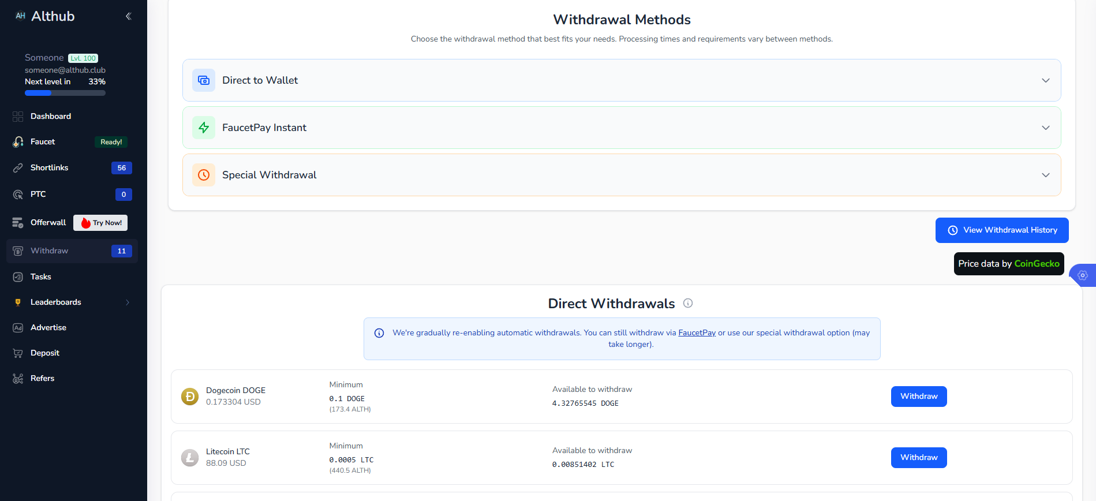Click the Faucet Ready! status badge
The image size is (1096, 501).
111,142
